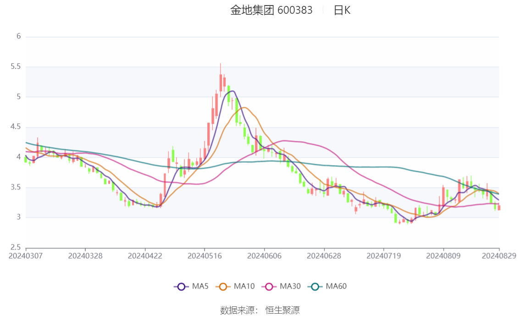Select the date label 20240307
This screenshot has height=316, width=520.
[26, 256]
